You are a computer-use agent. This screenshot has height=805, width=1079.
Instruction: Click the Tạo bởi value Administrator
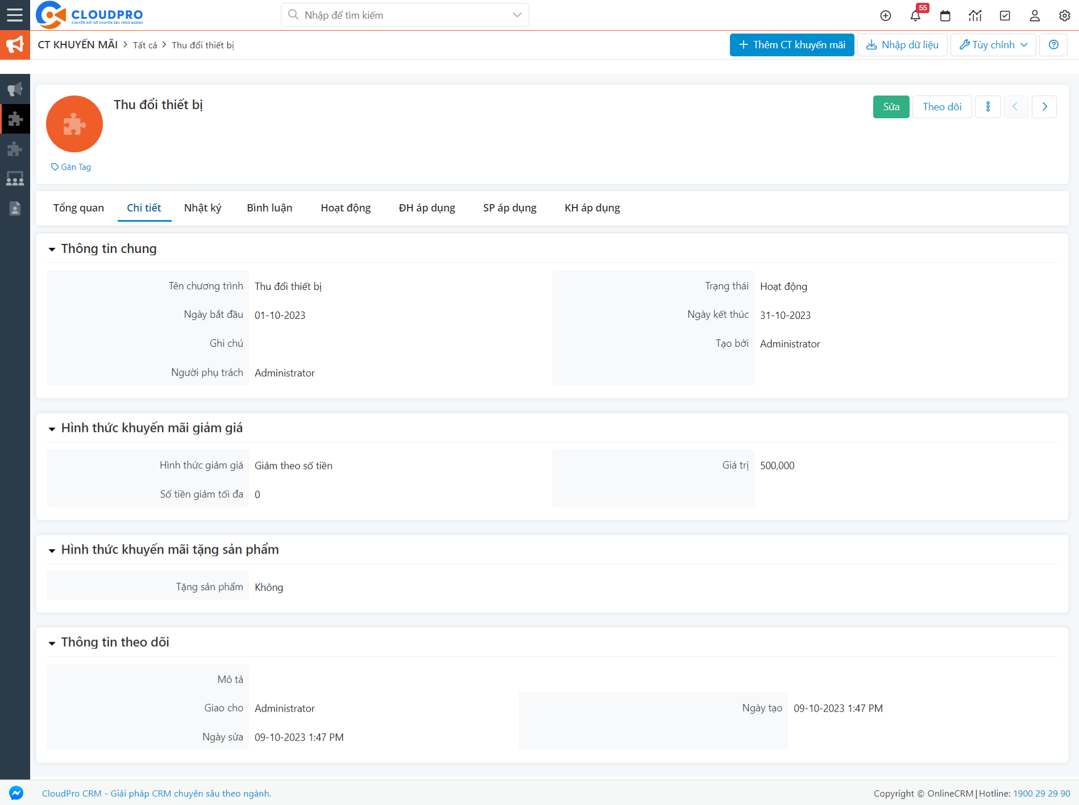790,344
